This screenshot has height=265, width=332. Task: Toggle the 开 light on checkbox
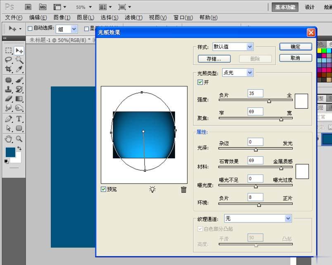coord(200,82)
